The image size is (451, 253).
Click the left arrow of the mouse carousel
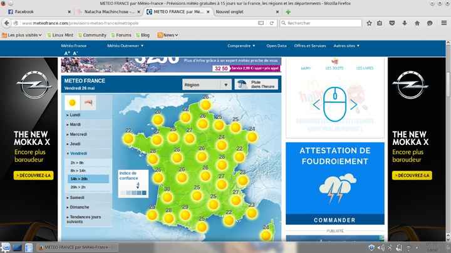(x=316, y=105)
